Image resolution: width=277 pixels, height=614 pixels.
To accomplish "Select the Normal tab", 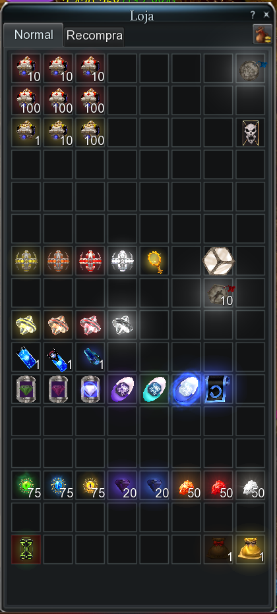I will [34, 35].
